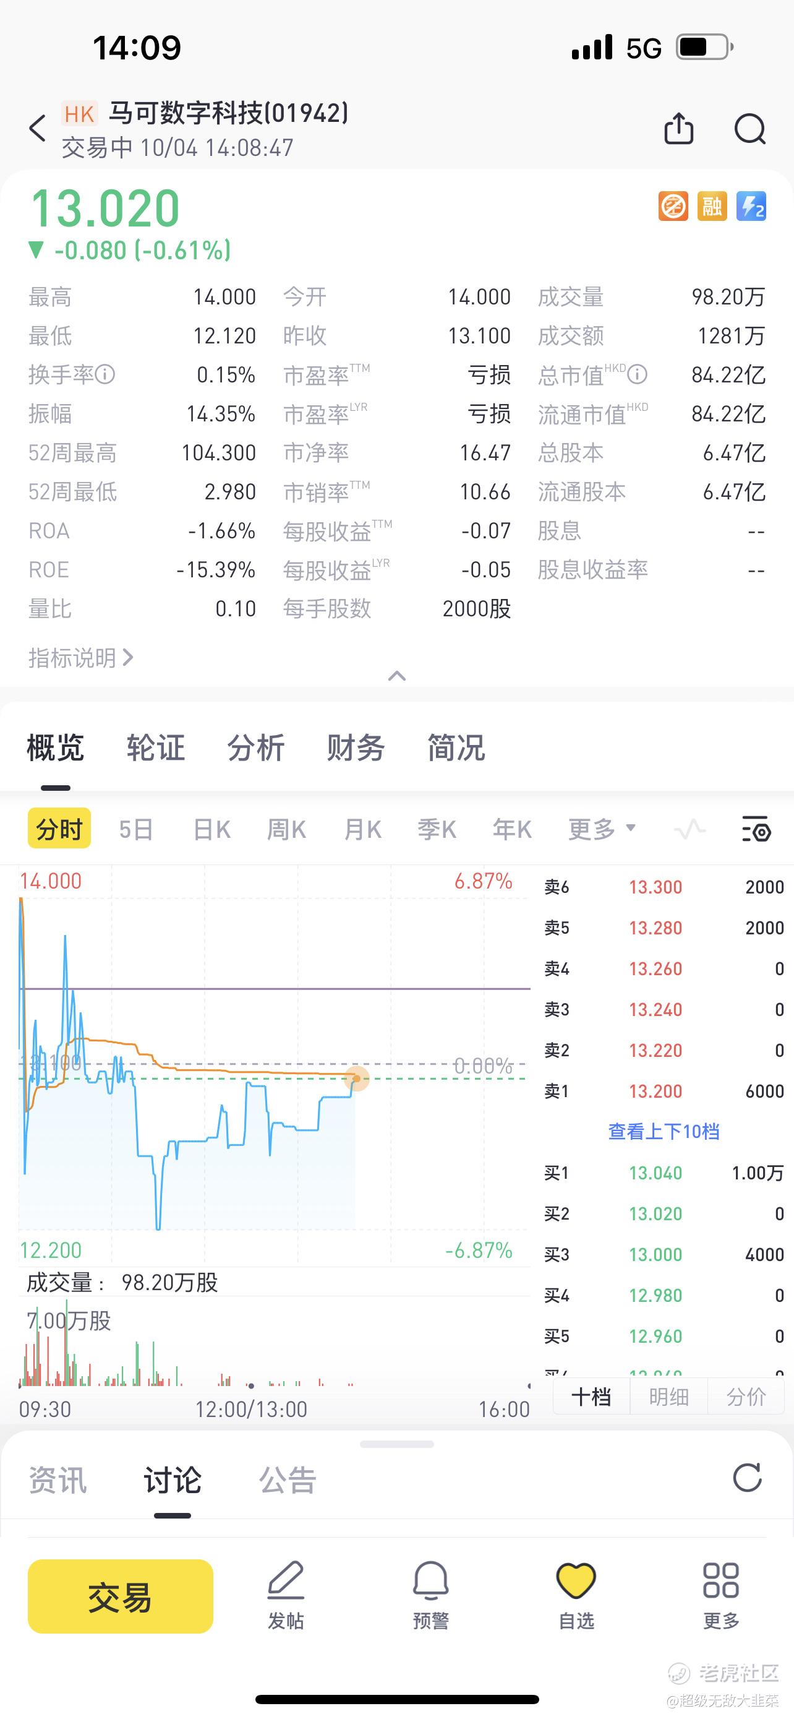Select the 季K chart period
The image size is (794, 1719).
coord(437,829)
